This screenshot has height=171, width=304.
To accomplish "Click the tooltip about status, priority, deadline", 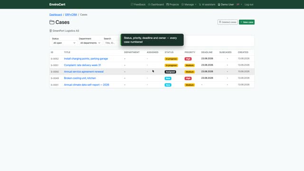I will [x=152, y=40].
